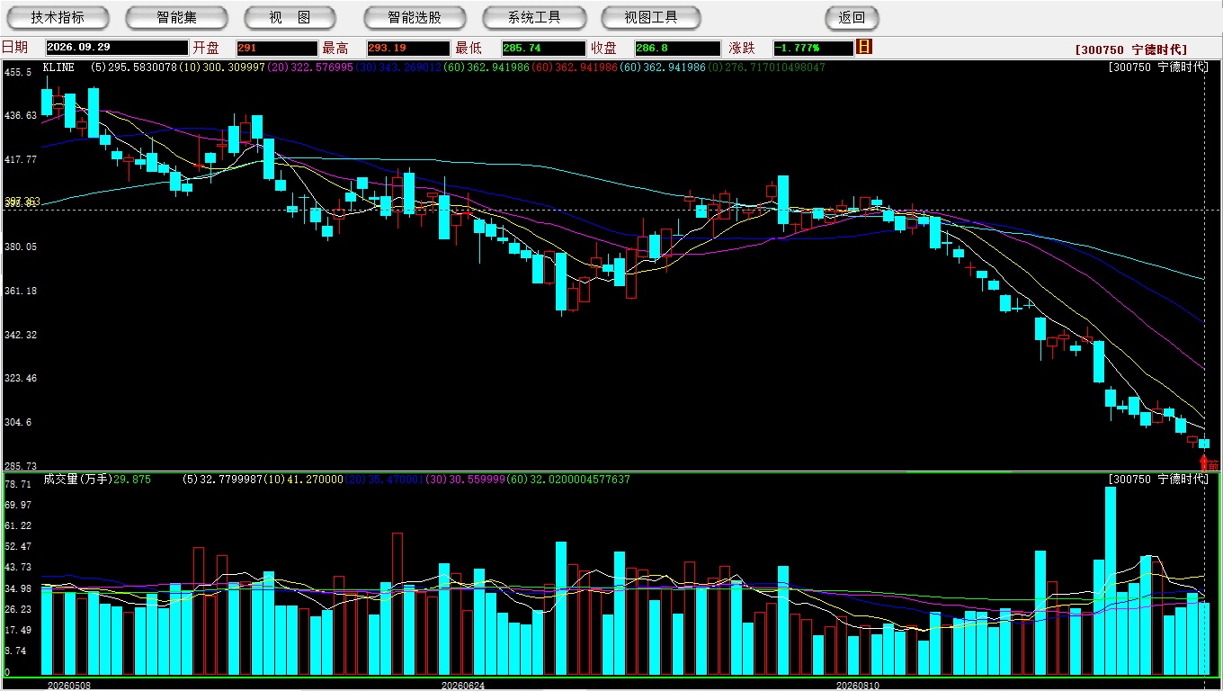This screenshot has height=691, width=1223.
Task: Click the MA (5)295.5830078 value
Action: pos(134,67)
